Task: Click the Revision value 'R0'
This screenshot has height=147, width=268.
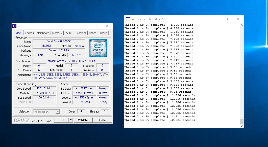Action: coord(103,70)
